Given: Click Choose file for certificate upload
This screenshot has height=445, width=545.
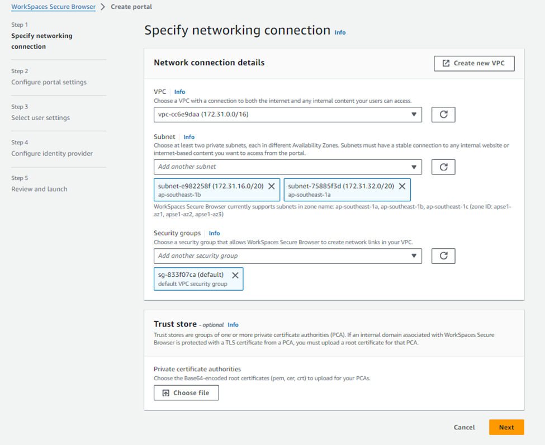Looking at the screenshot, I should 186,393.
